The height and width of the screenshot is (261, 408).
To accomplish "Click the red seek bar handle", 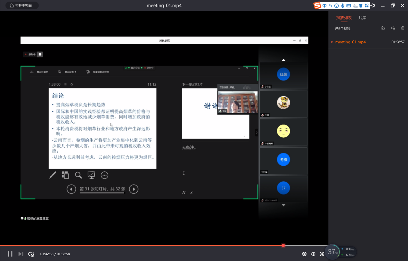I will (x=283, y=246).
